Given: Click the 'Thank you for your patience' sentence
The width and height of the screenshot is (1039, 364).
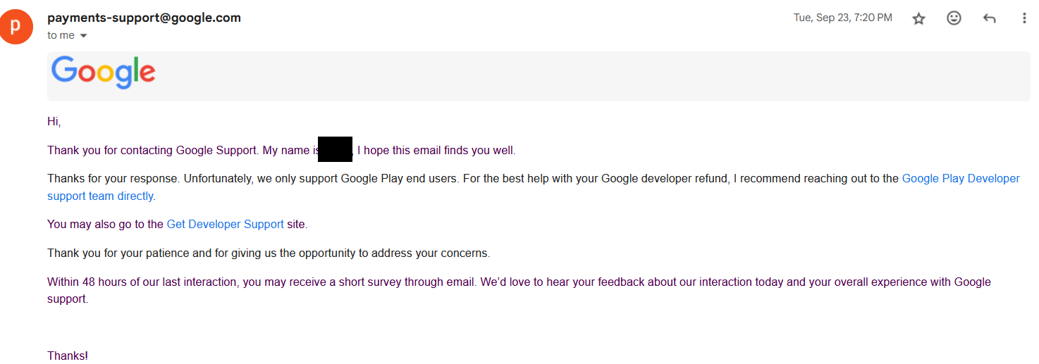Looking at the screenshot, I should pos(269,253).
